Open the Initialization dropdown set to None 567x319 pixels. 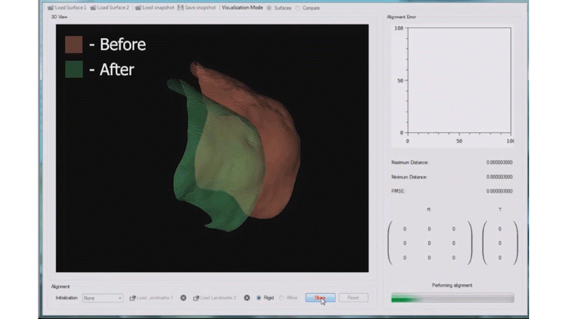point(102,298)
